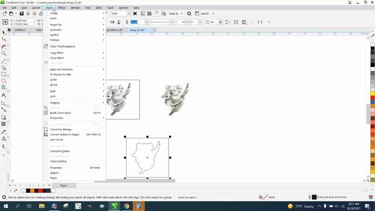Click the orange swatch in document palette
Screen dimensions: 375x211
point(32,190)
